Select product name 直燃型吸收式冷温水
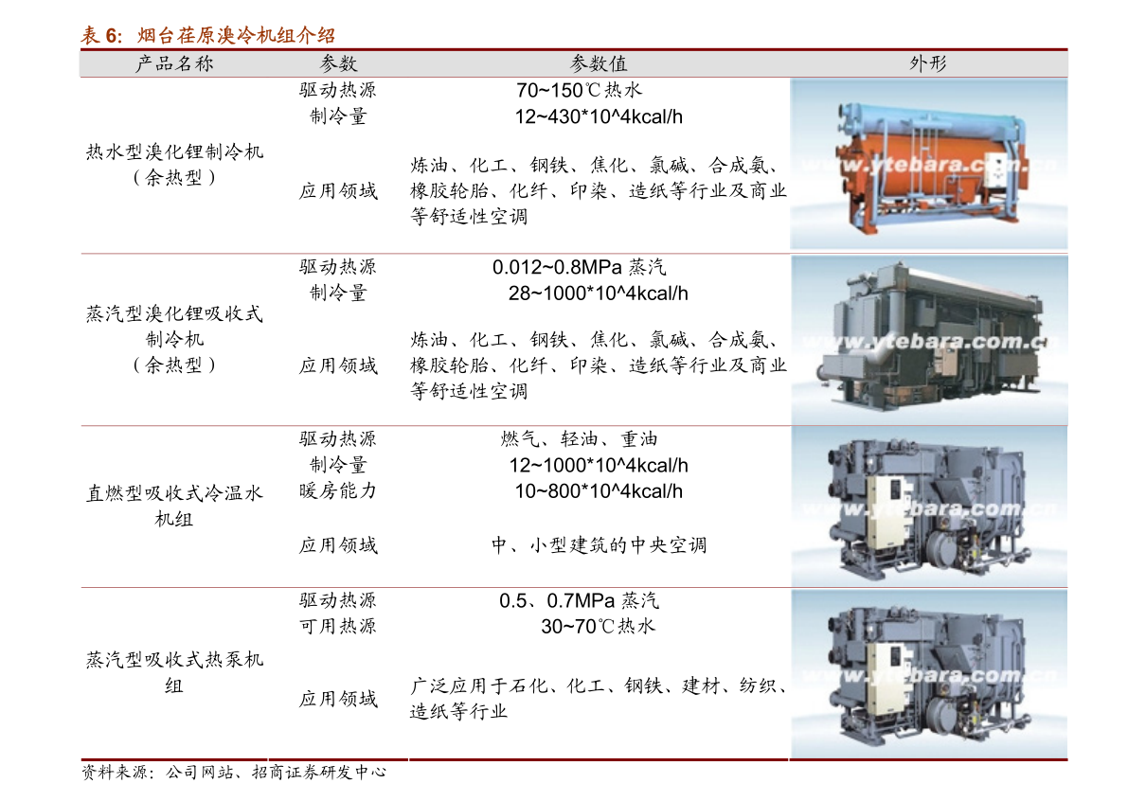Screen dimensions: 1128x801 click(x=174, y=493)
